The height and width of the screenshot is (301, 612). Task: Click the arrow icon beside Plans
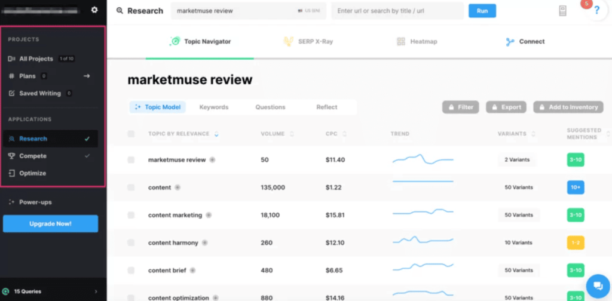pyautogui.click(x=87, y=76)
